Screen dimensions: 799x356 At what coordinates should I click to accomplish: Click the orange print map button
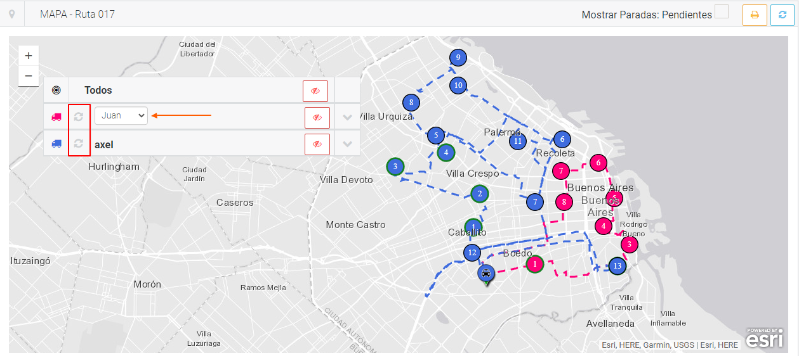[x=755, y=15]
